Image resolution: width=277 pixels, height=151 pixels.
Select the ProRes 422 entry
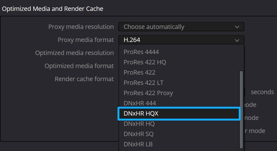(179, 72)
